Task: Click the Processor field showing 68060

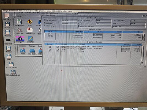Action: 69,23
